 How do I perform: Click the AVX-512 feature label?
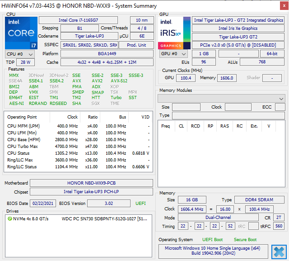(119, 81)
